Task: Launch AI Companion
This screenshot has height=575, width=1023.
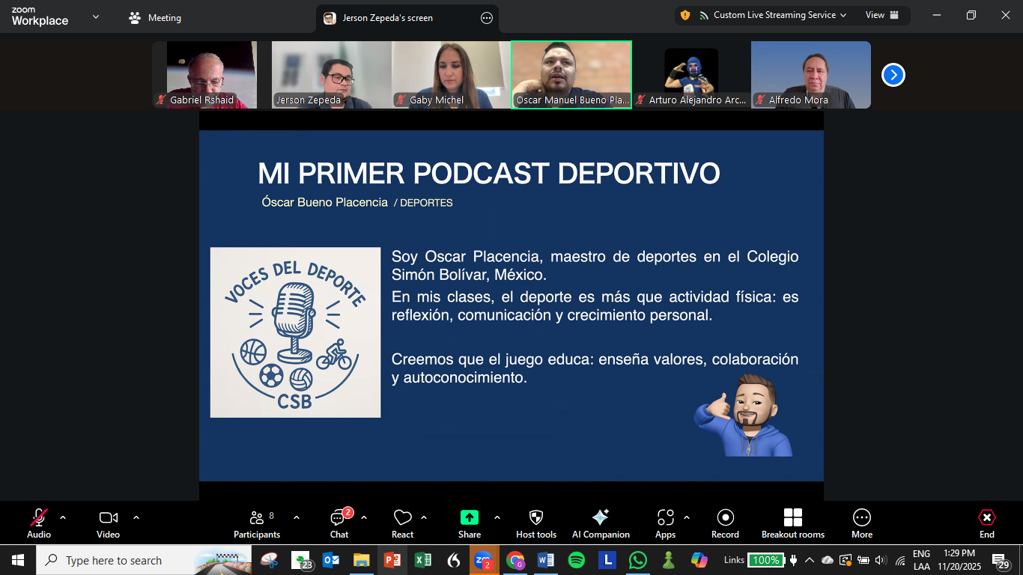Action: tap(601, 523)
